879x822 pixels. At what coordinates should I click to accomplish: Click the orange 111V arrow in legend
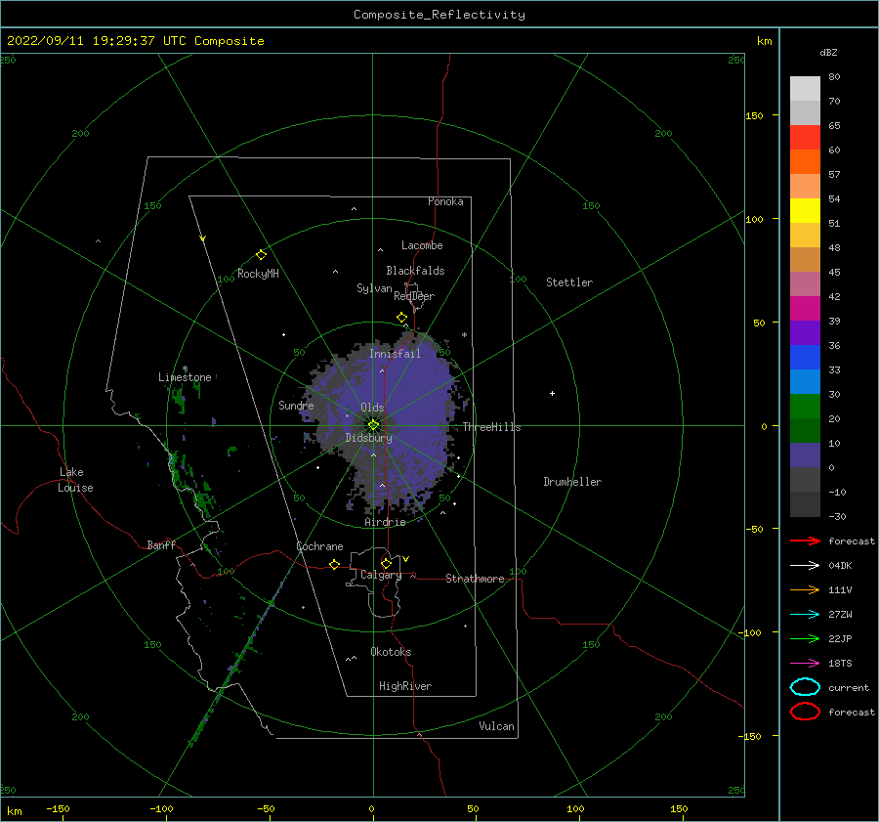805,589
